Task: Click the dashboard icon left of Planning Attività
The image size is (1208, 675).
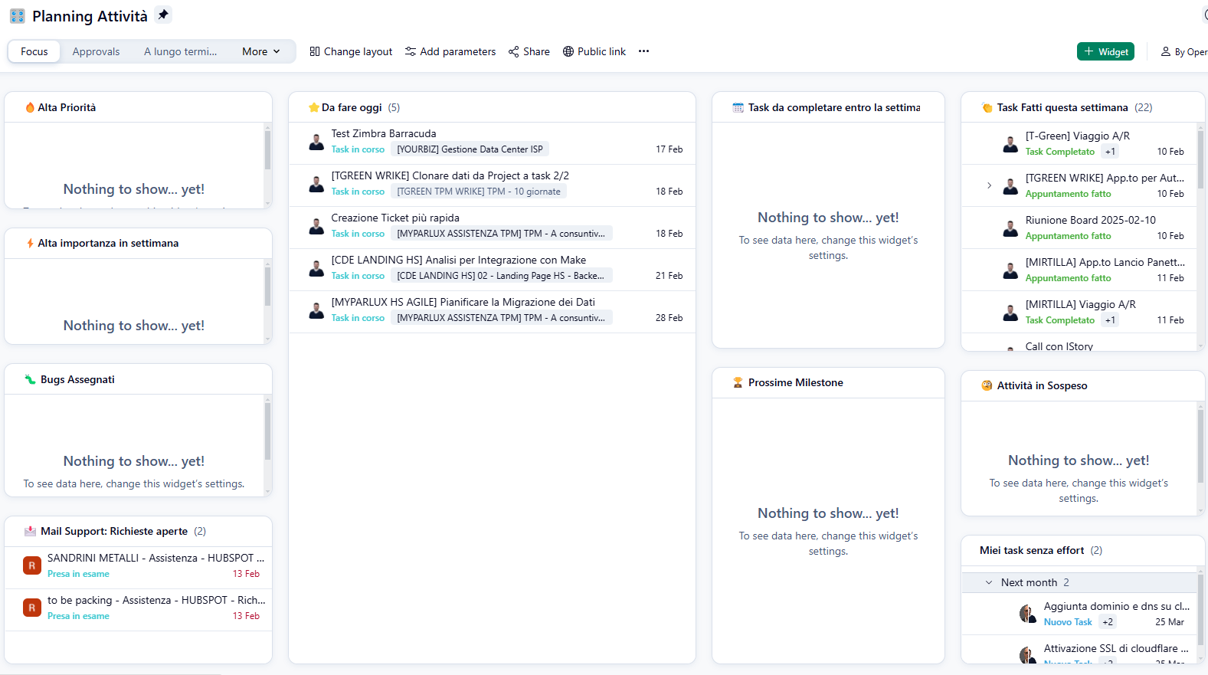Action: point(17,16)
